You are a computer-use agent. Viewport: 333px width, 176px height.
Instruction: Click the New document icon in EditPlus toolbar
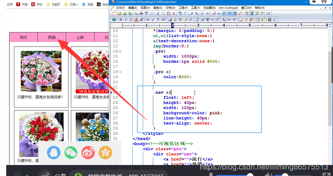click(114, 13)
